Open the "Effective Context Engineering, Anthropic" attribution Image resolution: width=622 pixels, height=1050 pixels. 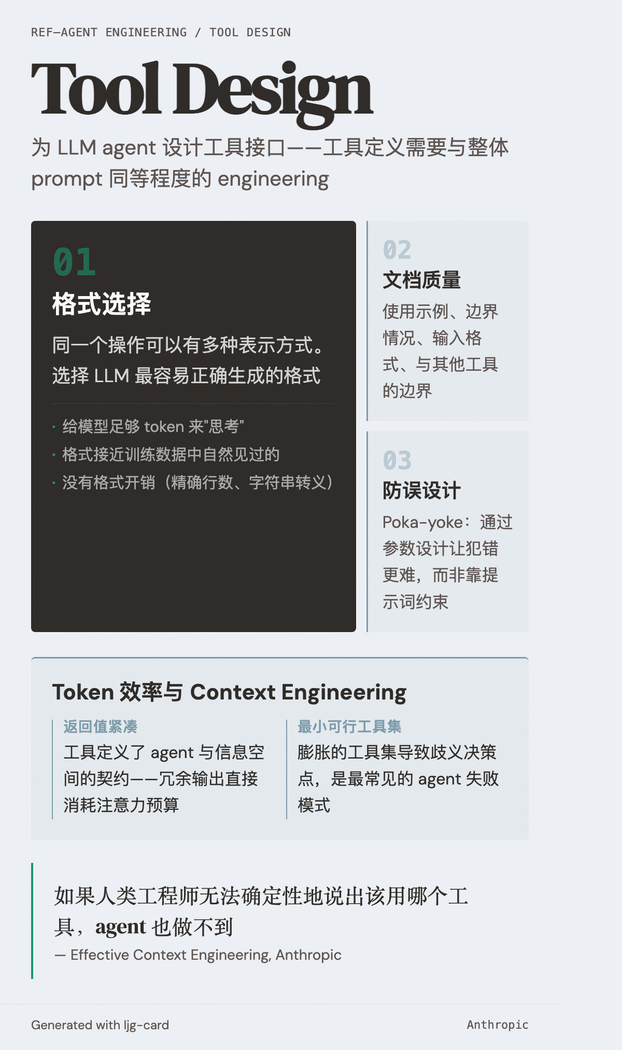pos(206,955)
